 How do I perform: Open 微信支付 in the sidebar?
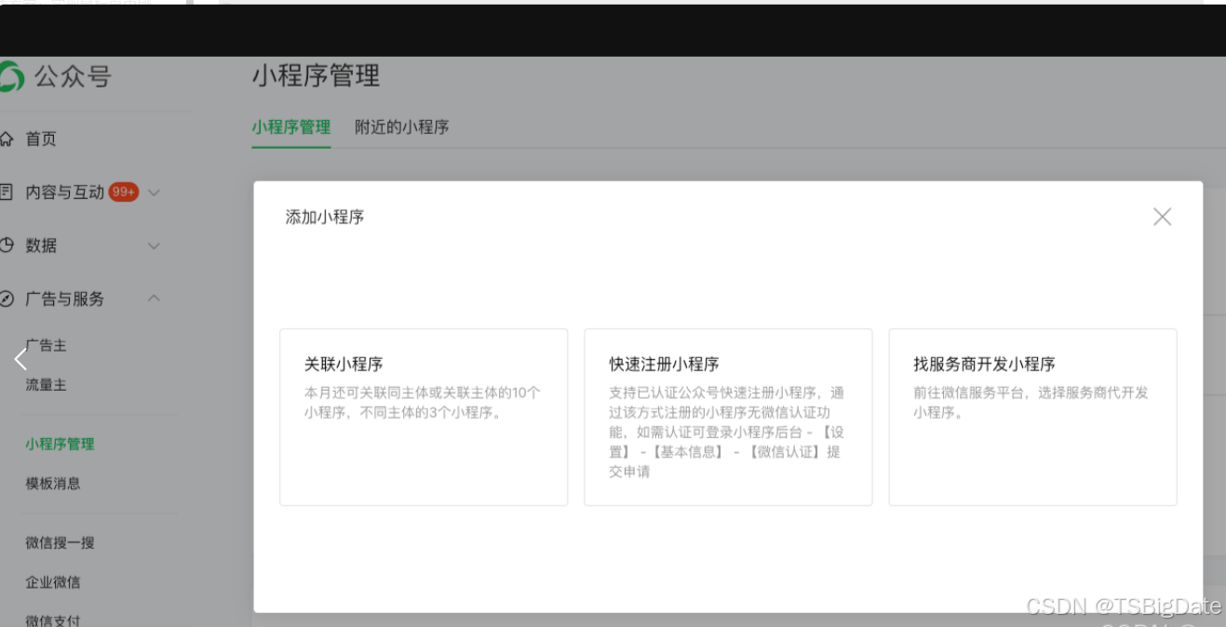[x=53, y=620]
